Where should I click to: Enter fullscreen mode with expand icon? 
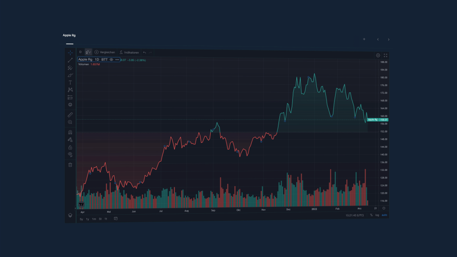pos(386,55)
